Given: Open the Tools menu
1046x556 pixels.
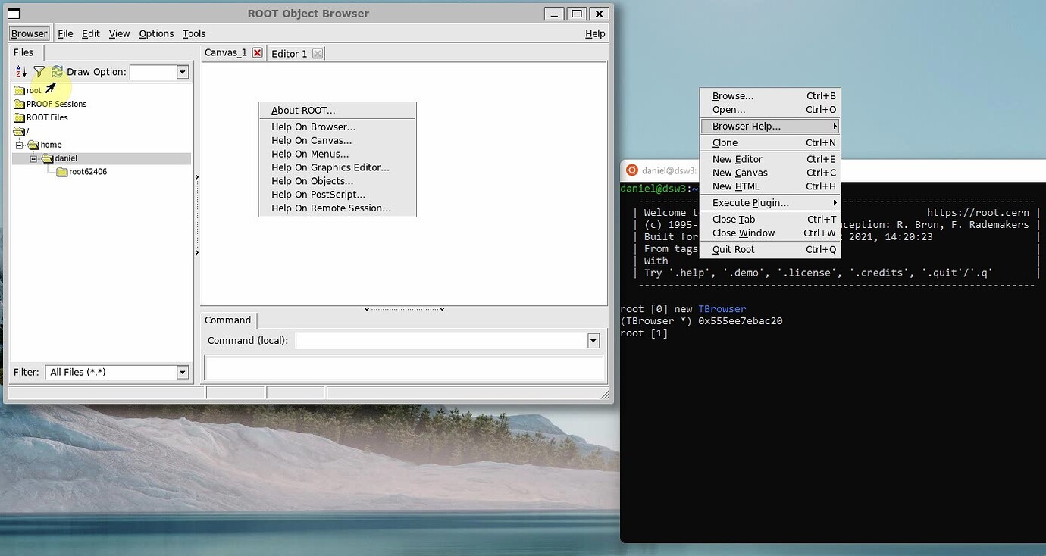Looking at the screenshot, I should [194, 33].
